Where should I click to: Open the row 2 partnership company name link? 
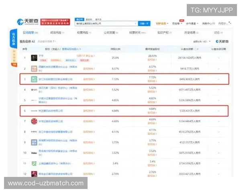58,69
